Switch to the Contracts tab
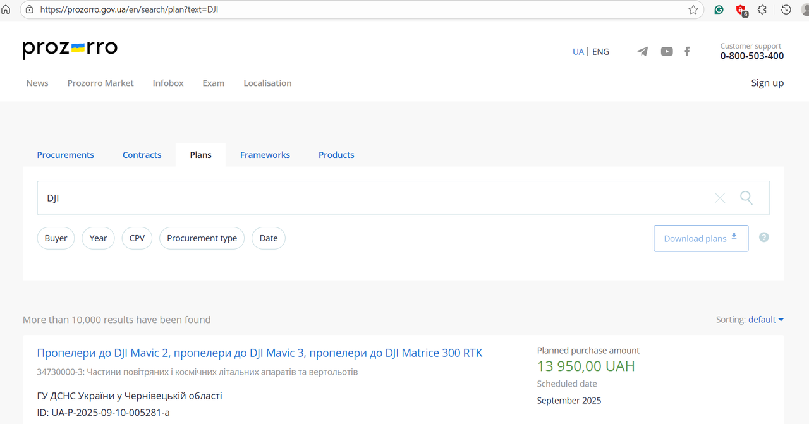This screenshot has width=809, height=424. [142, 155]
